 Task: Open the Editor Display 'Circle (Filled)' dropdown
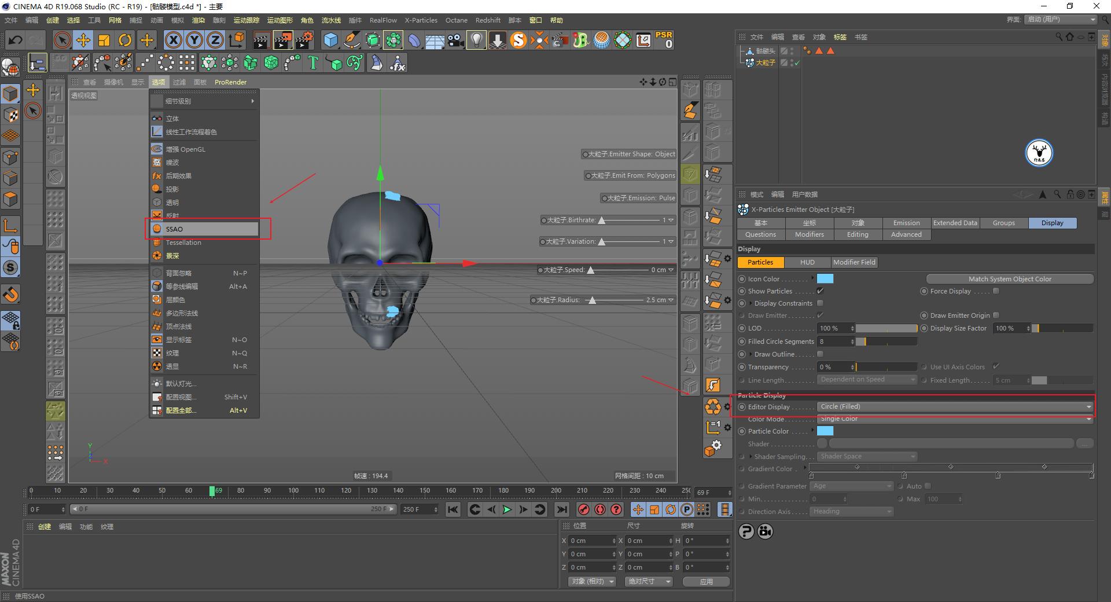(955, 406)
